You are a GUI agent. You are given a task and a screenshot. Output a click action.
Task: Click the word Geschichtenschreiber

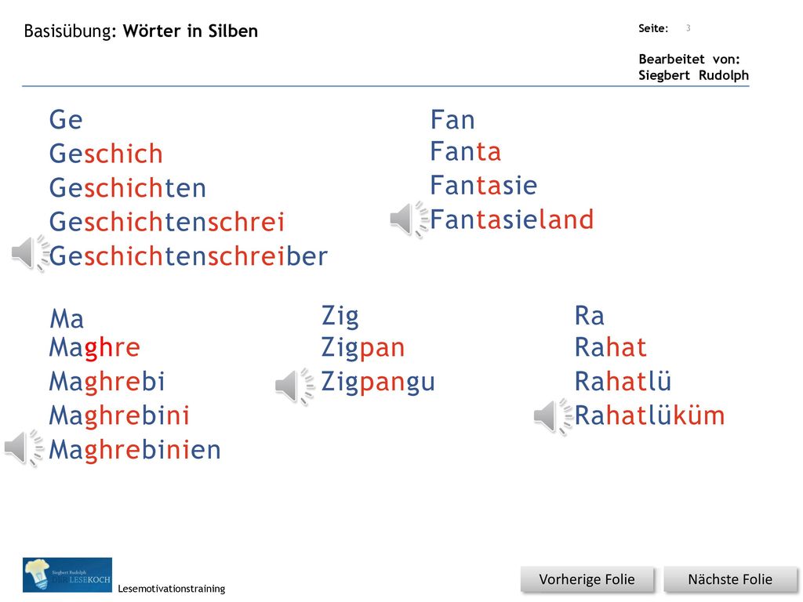coord(188,256)
